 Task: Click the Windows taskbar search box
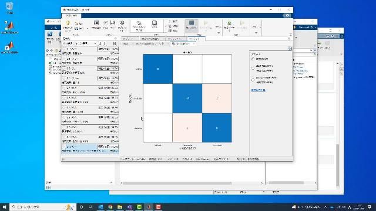(43, 207)
